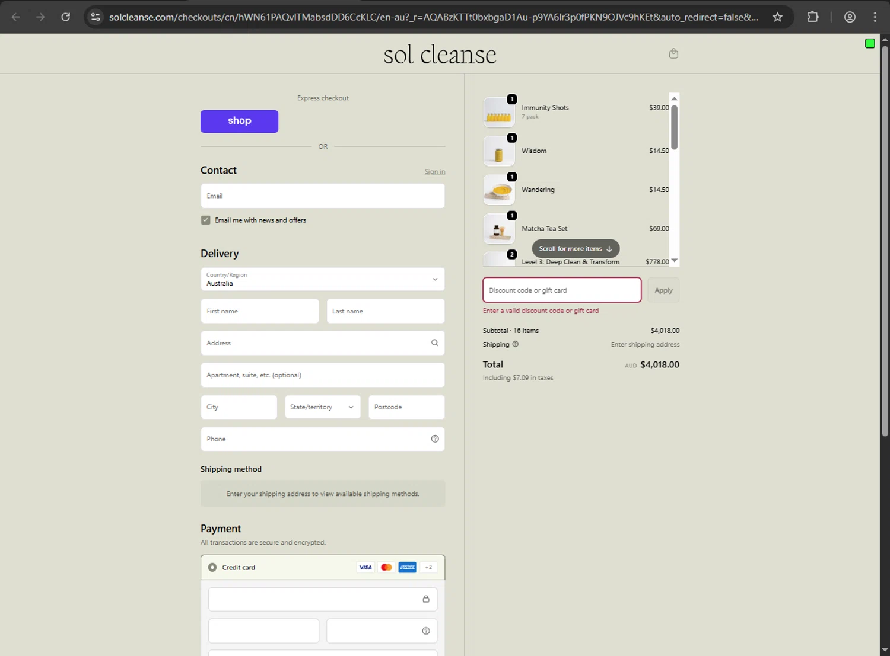Show the +2 additional card types
This screenshot has height=656, width=890.
428,567
